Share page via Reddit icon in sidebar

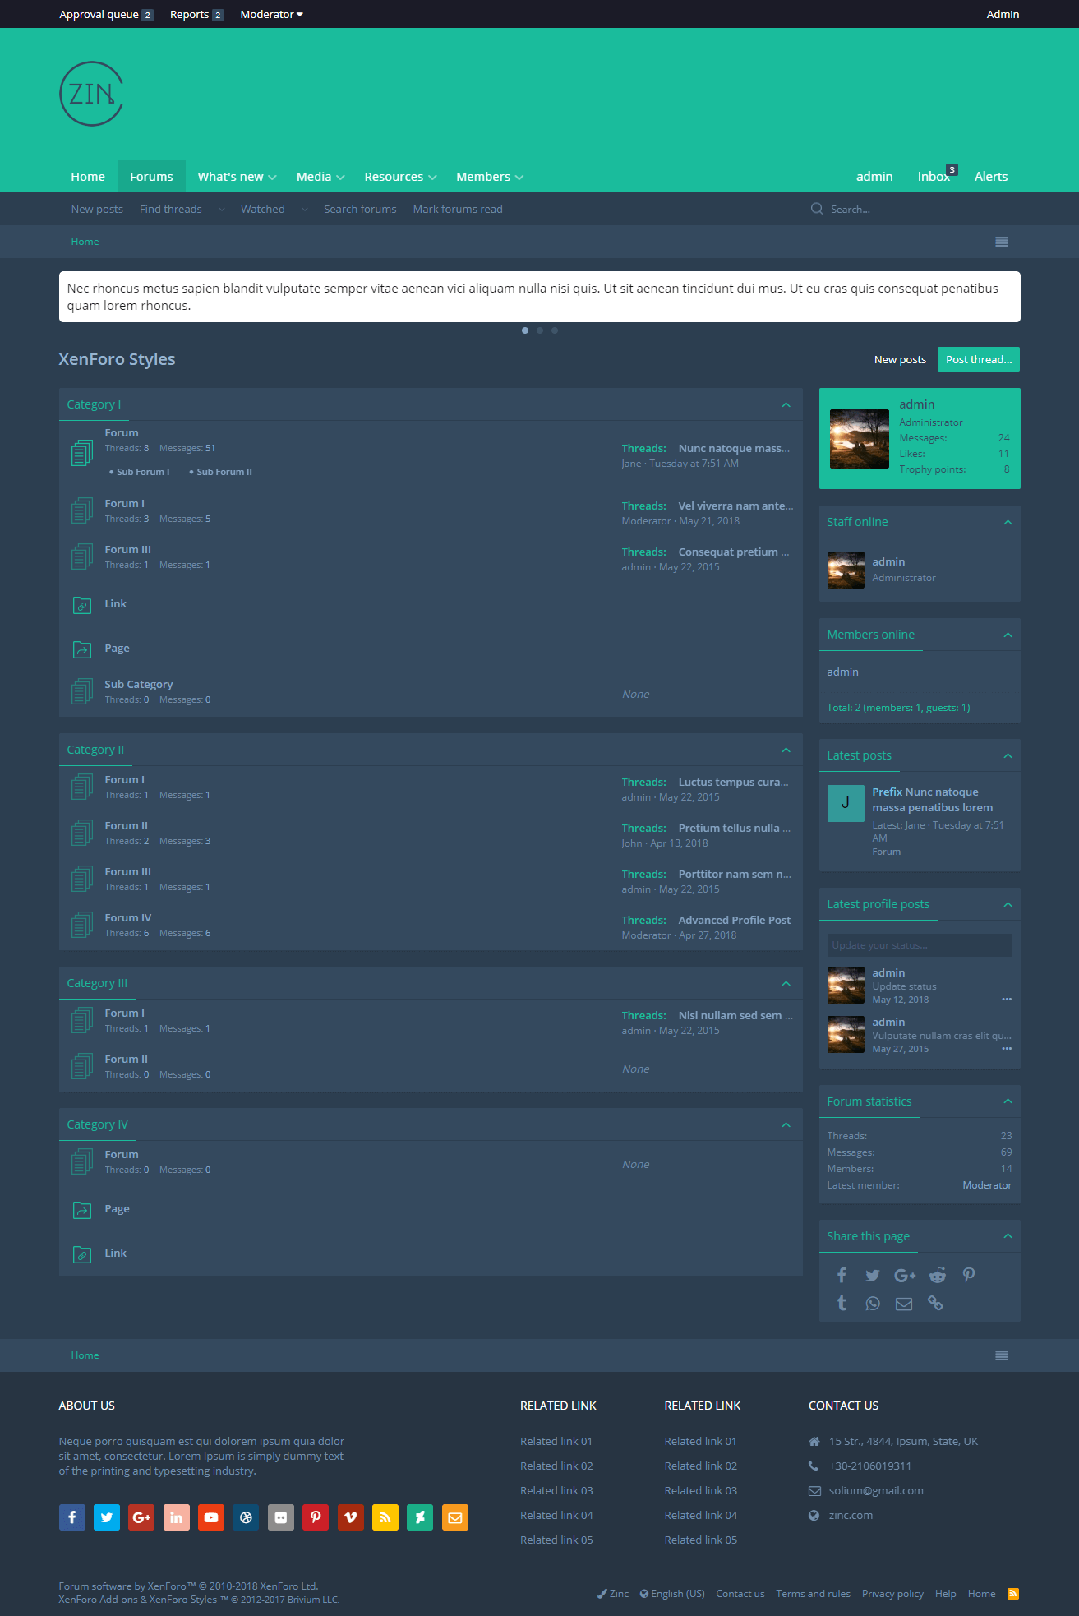pyautogui.click(x=937, y=1275)
